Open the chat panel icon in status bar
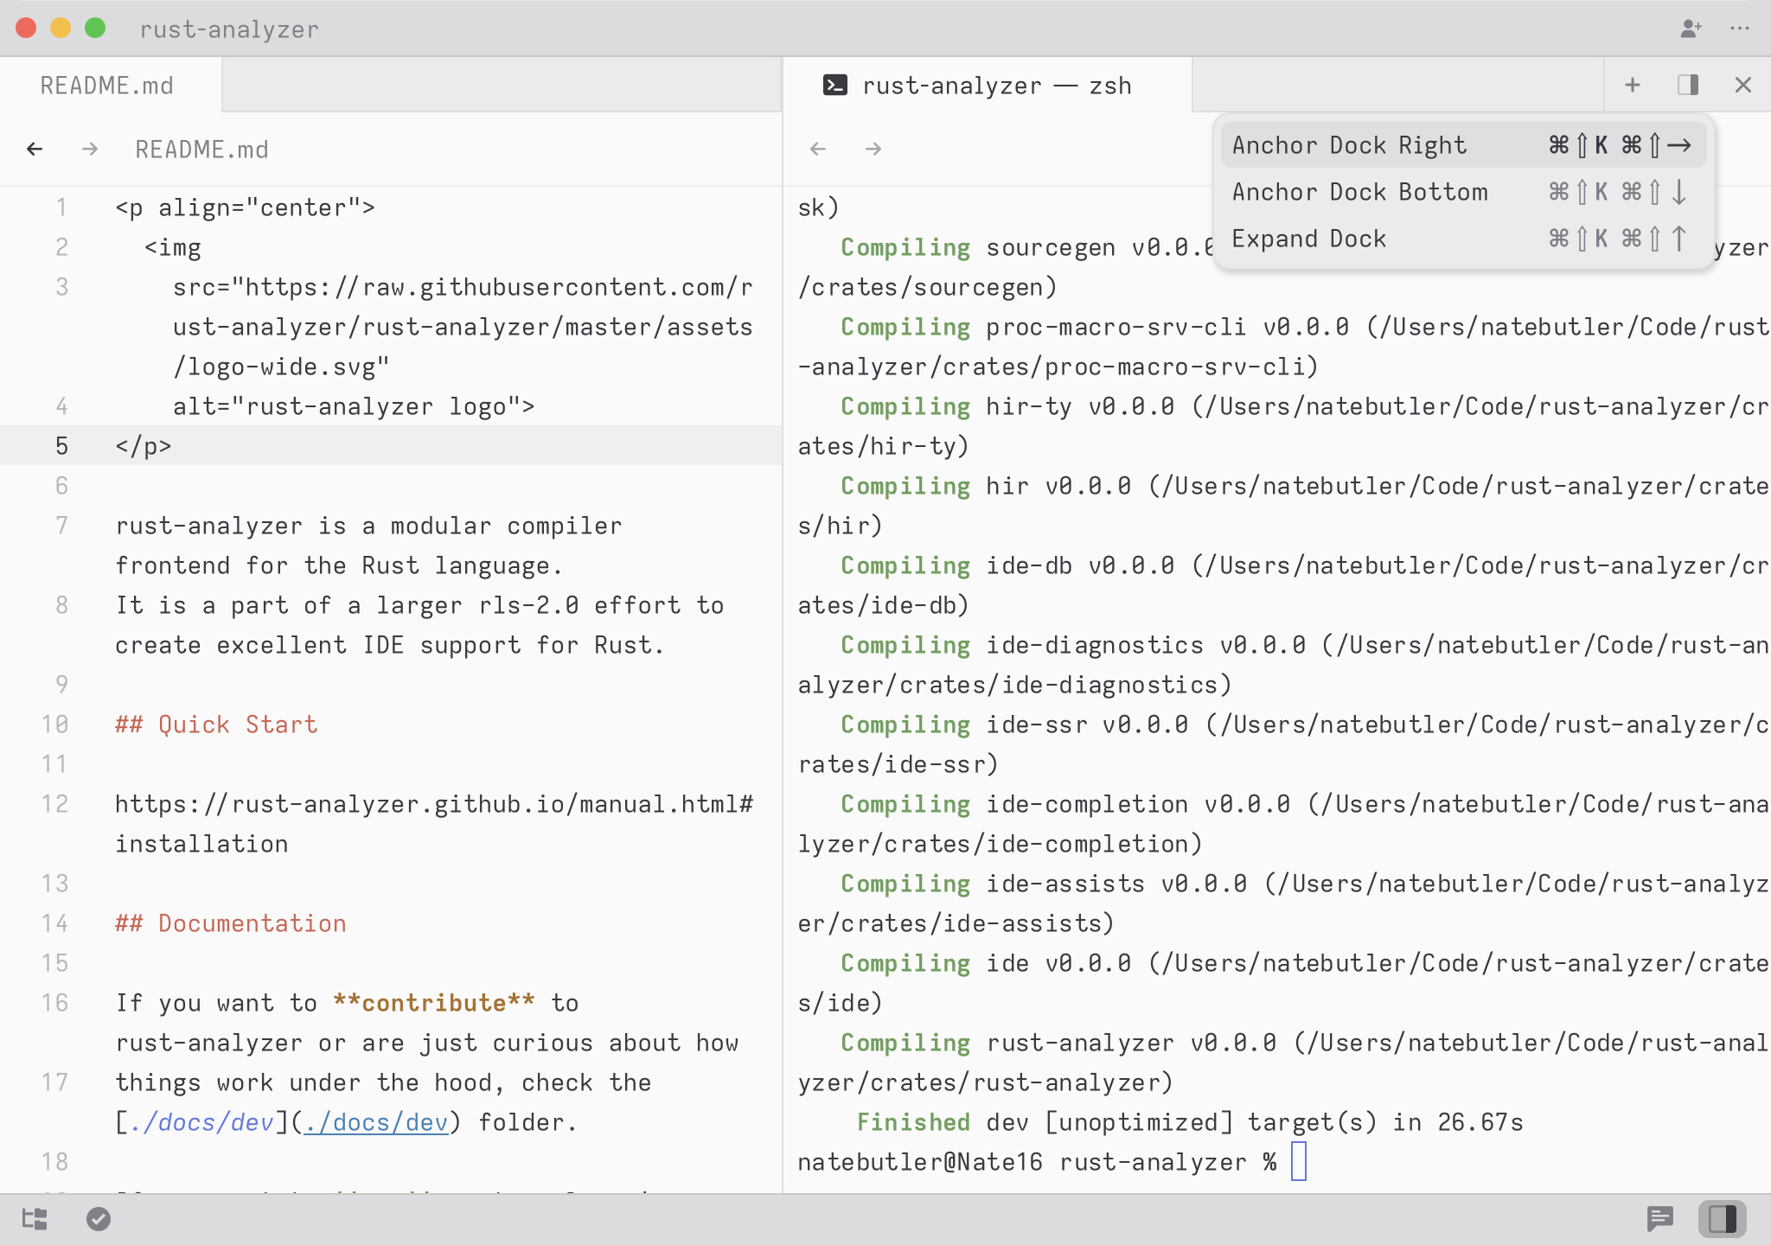1771x1245 pixels. click(x=1659, y=1219)
